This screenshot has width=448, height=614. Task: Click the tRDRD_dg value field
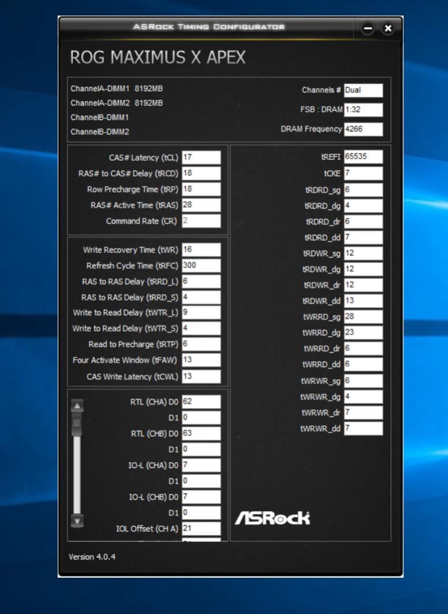pos(363,206)
